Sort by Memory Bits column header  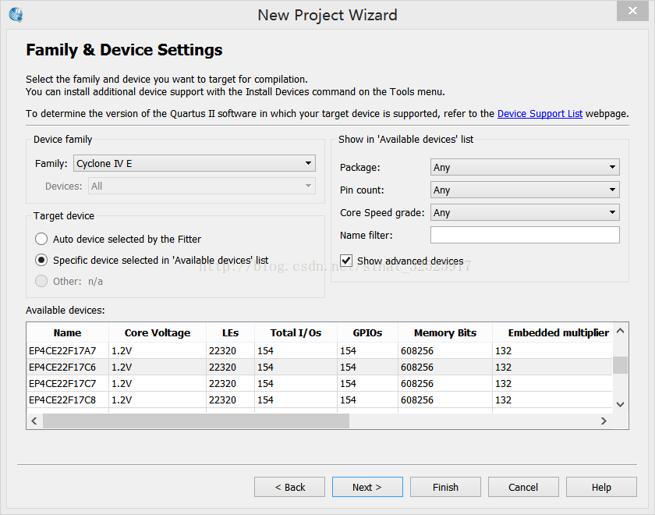[445, 332]
